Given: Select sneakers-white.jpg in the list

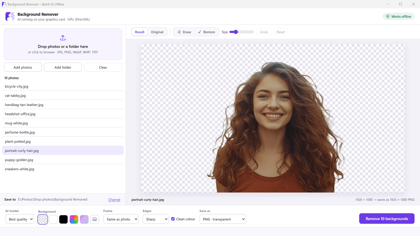Looking at the screenshot, I should (x=63, y=169).
